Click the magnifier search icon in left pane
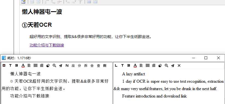The image size is (225, 104). (x=54, y=66)
